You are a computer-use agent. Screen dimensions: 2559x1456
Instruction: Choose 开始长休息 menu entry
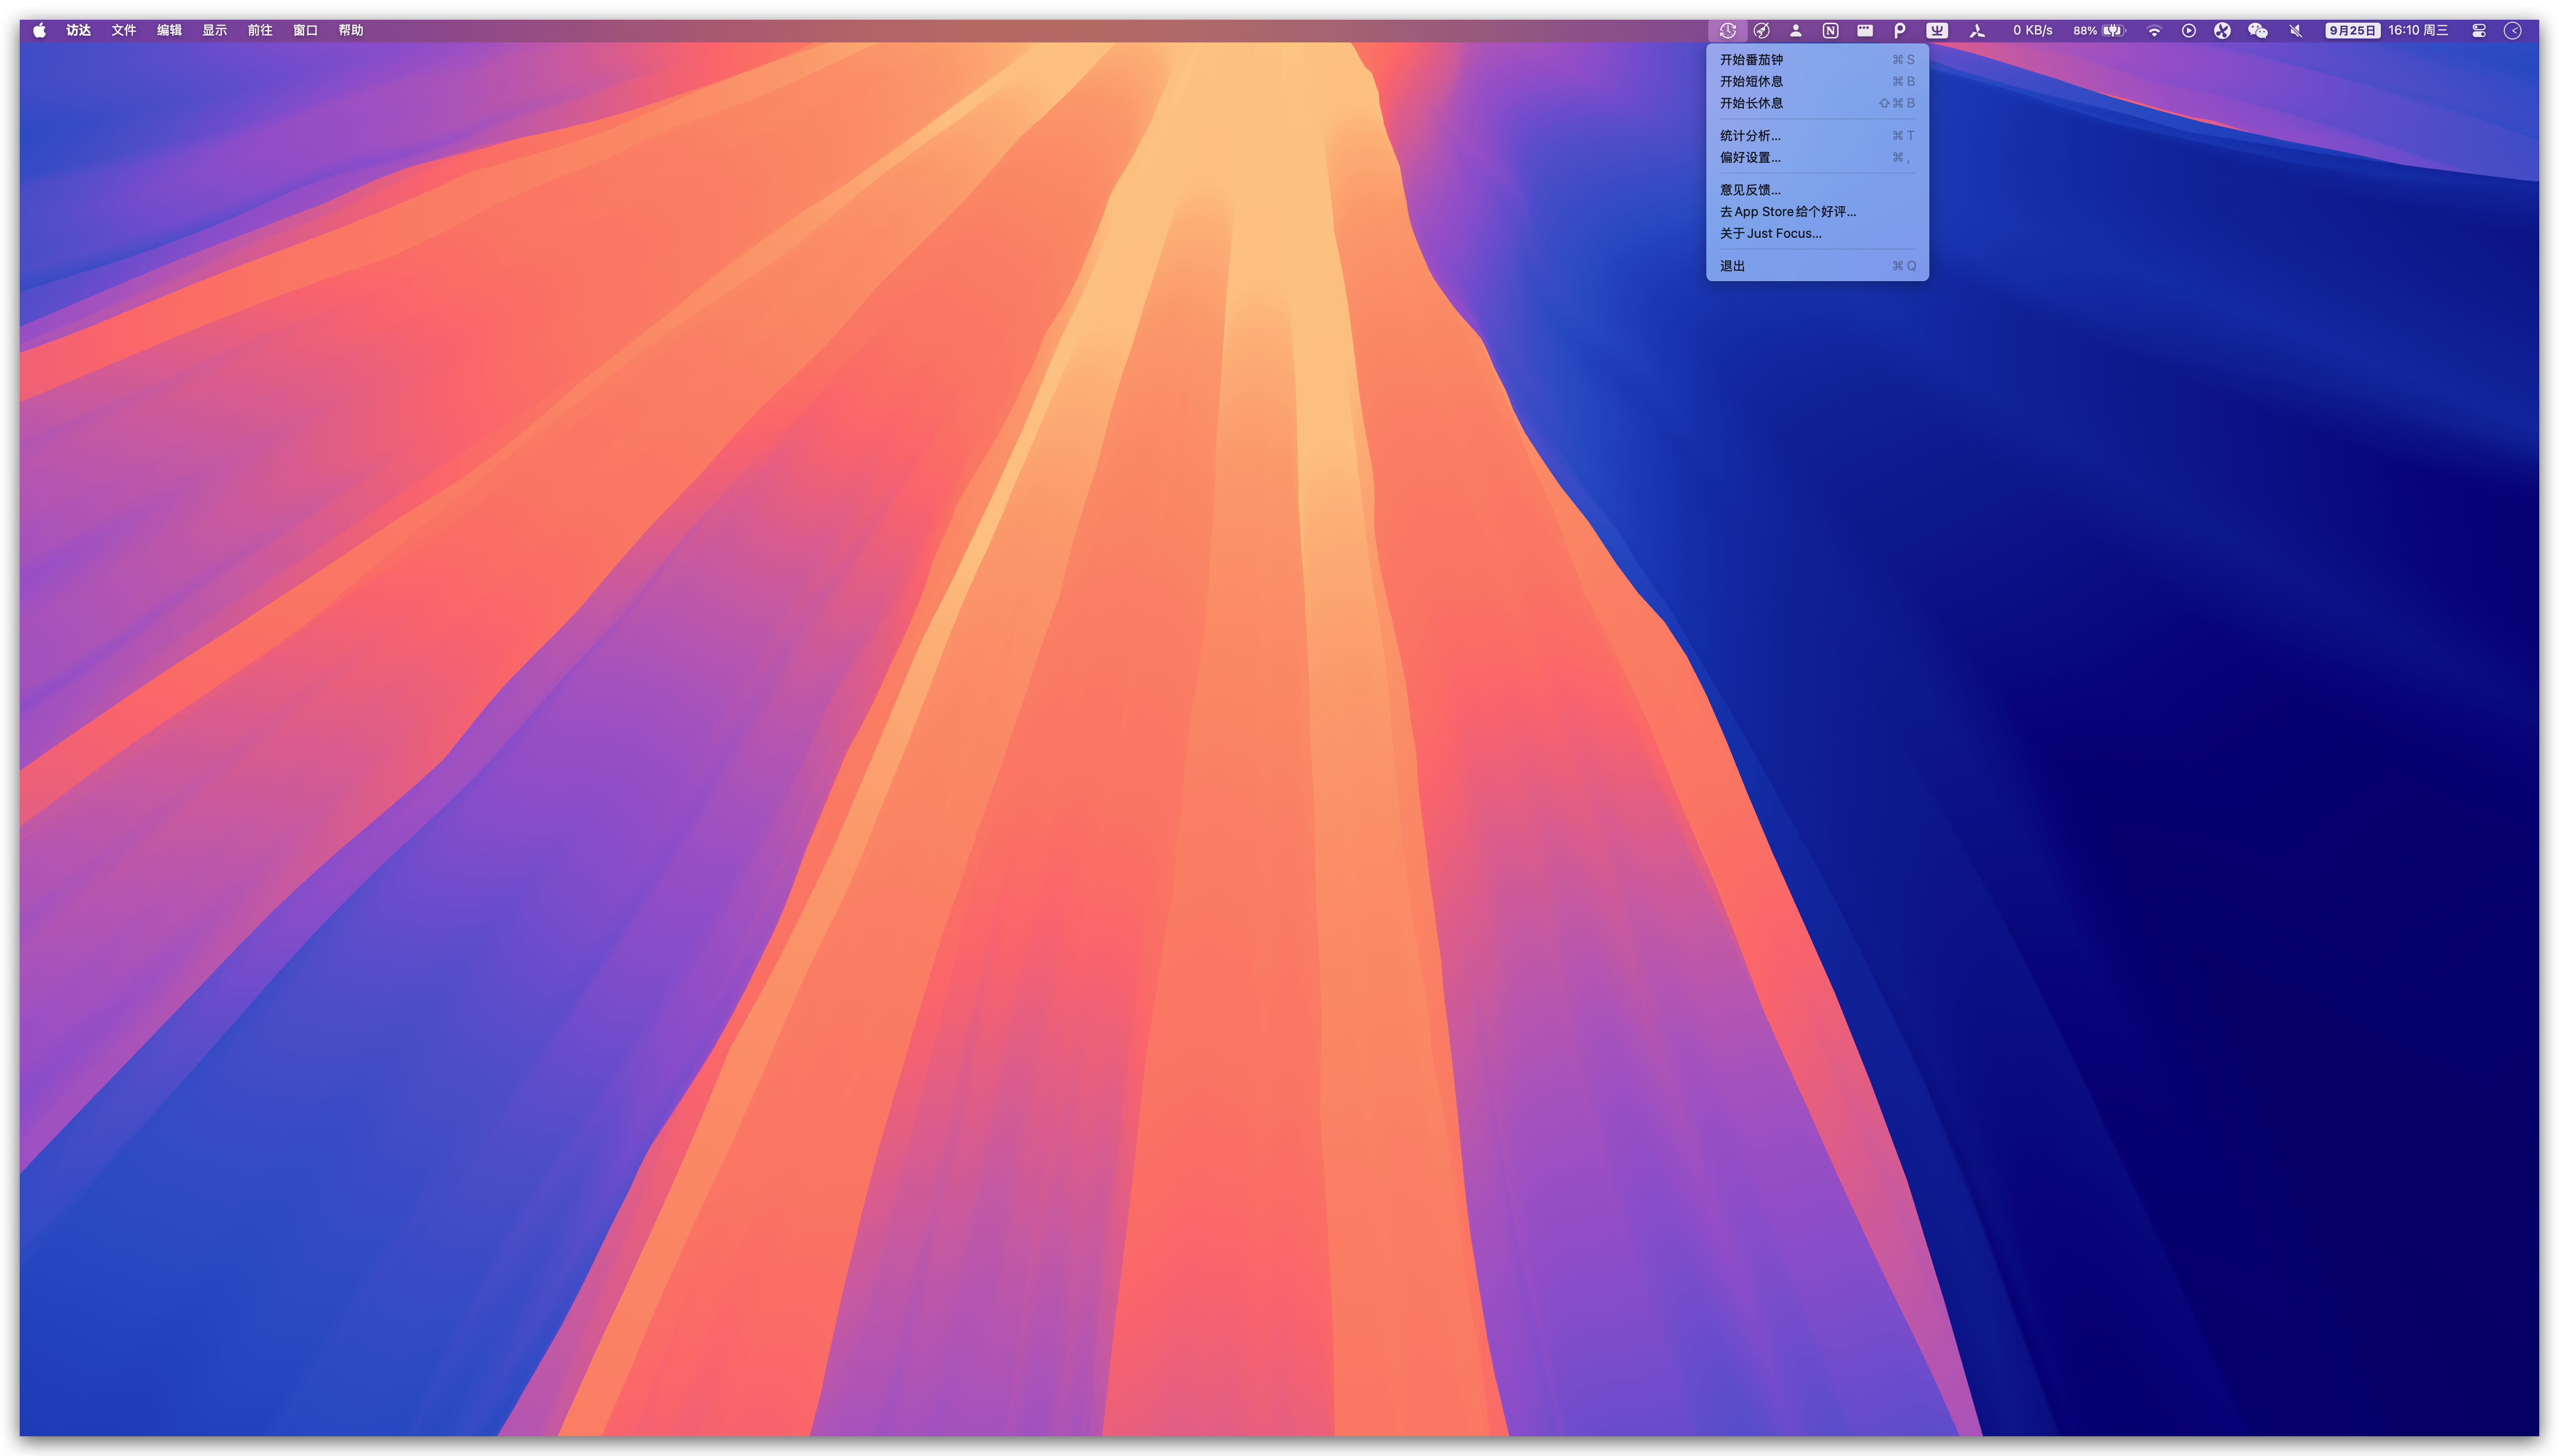tap(1751, 103)
